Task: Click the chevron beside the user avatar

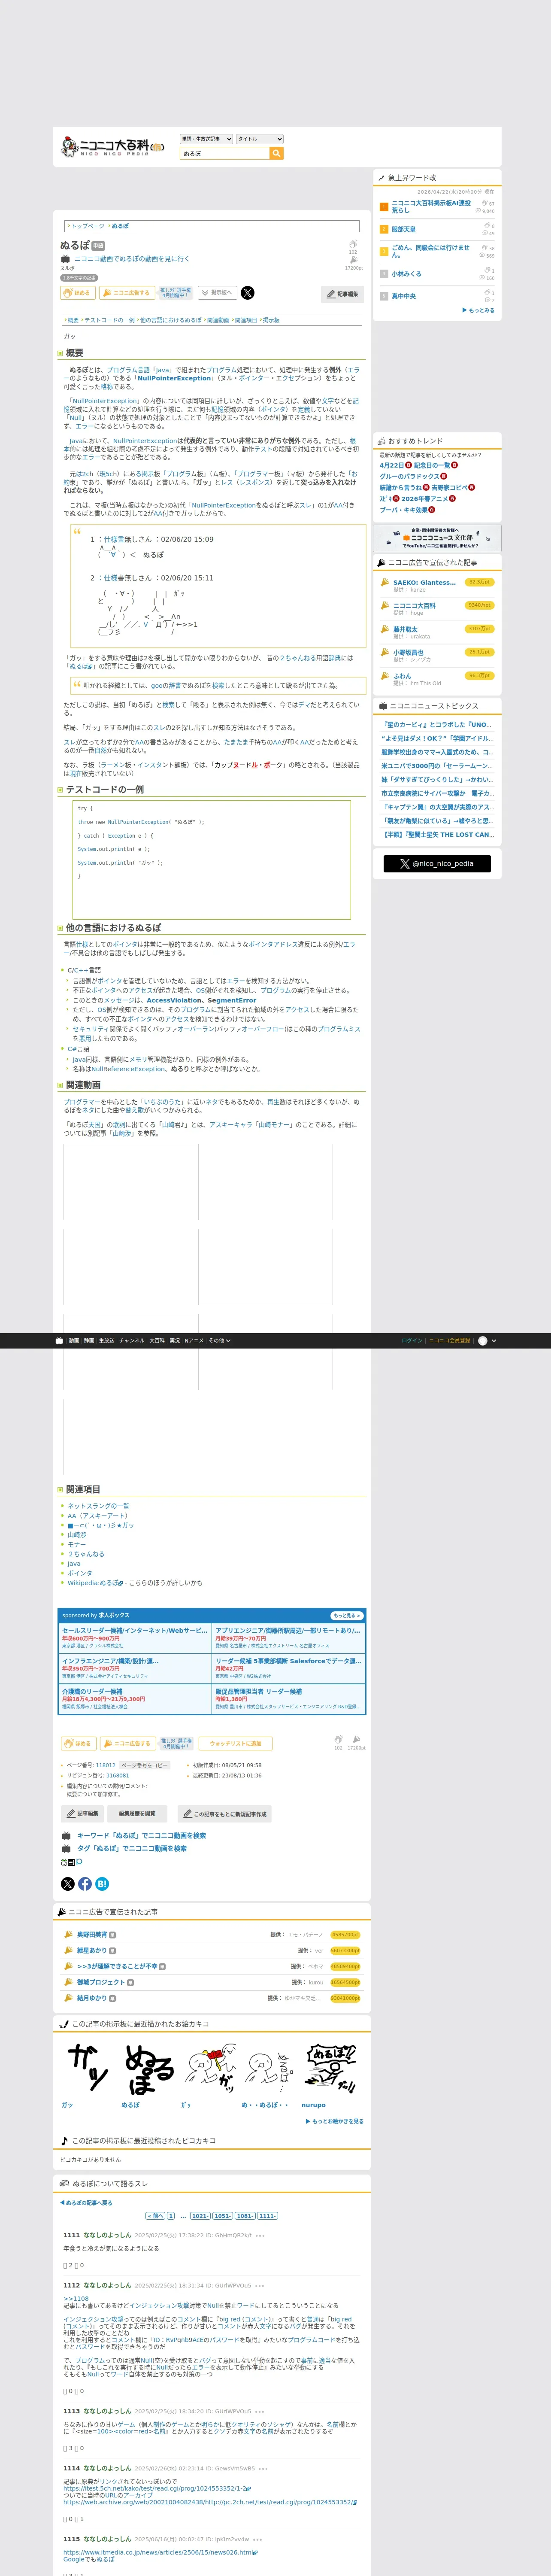Action: pos(494,1340)
